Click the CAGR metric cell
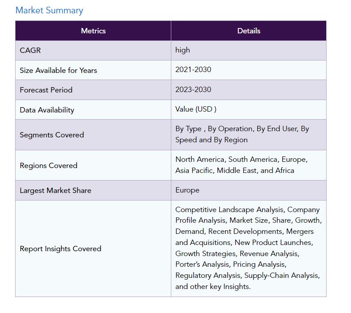Viewport: 351px width, 313px height. [30, 50]
